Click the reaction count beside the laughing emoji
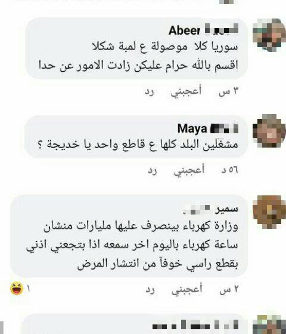This screenshot has height=334, width=286. 28,289
